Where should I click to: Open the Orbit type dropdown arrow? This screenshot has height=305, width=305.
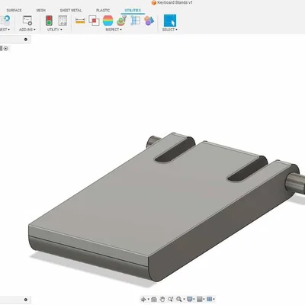149,299
